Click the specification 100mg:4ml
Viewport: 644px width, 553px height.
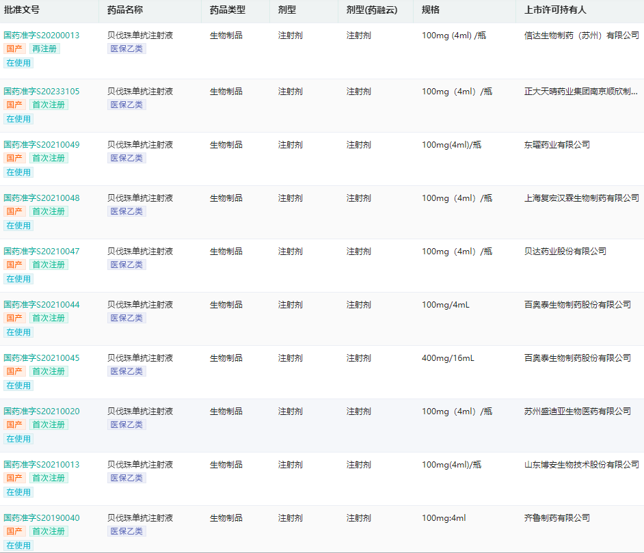click(x=444, y=518)
